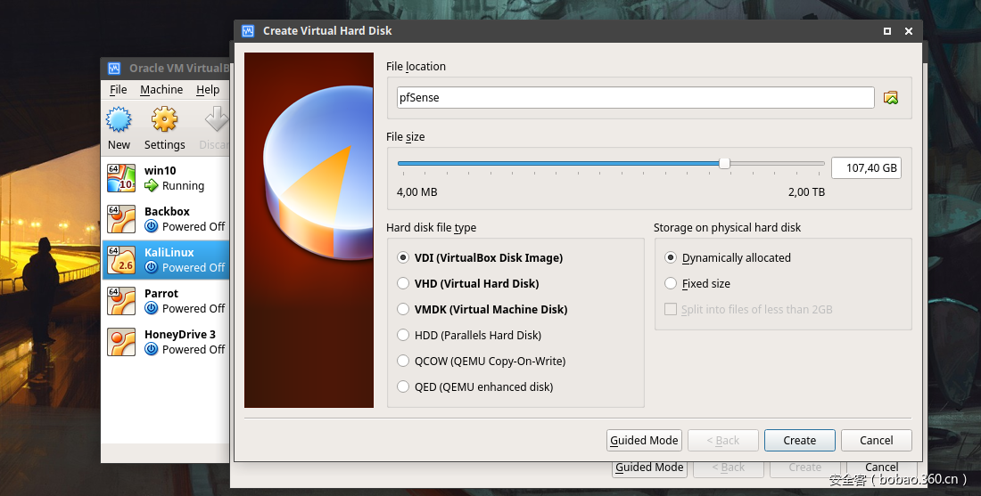
Task: Click the New label in toolbar
Action: [x=119, y=145]
